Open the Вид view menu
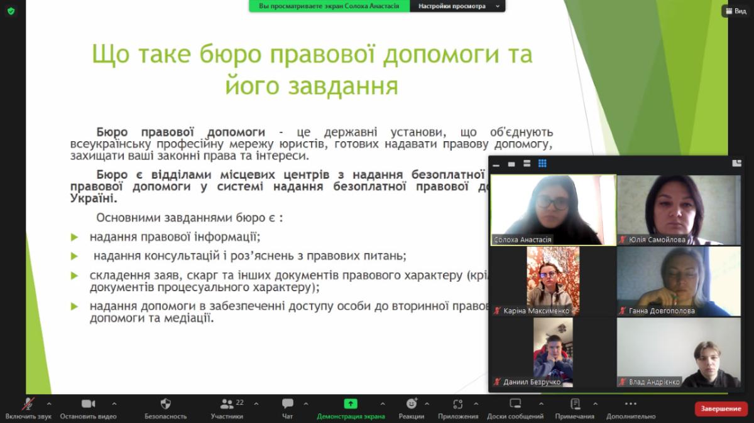Viewport: 754px width, 423px height. 737,11
